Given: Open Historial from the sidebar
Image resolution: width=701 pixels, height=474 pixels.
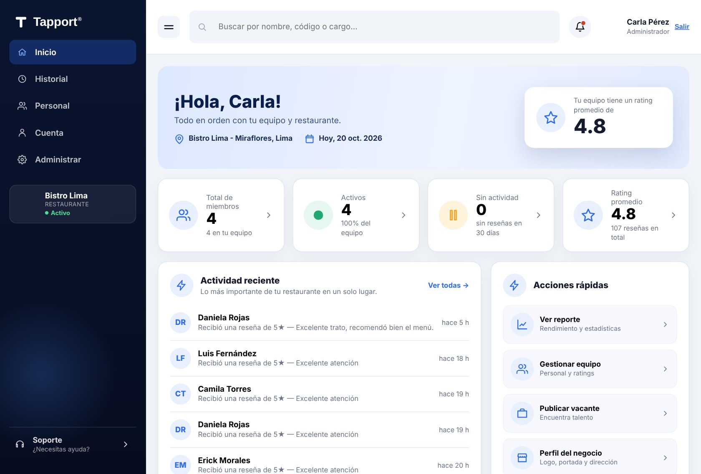Looking at the screenshot, I should 73,79.
